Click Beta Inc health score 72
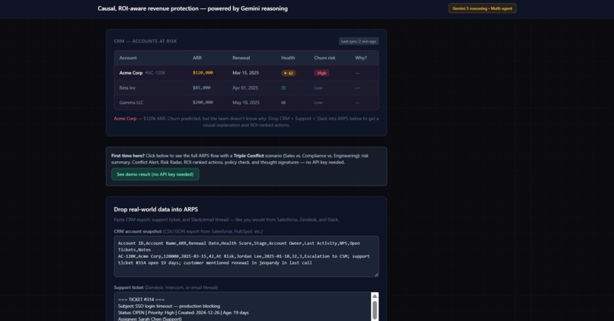 tap(283, 88)
